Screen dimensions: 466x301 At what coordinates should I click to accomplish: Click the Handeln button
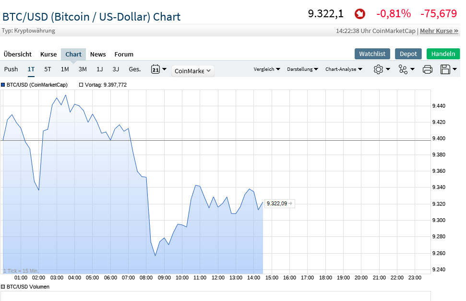443,54
